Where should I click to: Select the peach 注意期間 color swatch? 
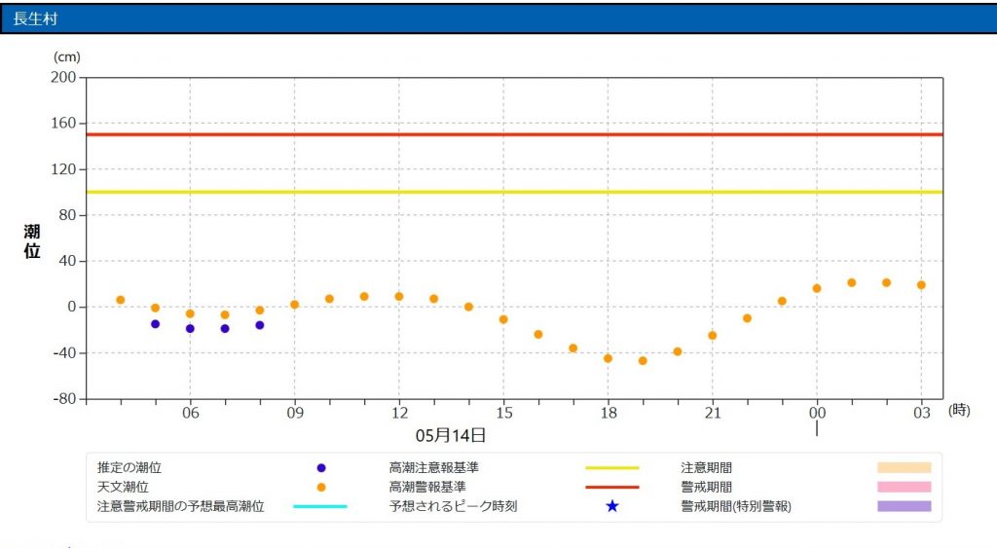click(905, 468)
